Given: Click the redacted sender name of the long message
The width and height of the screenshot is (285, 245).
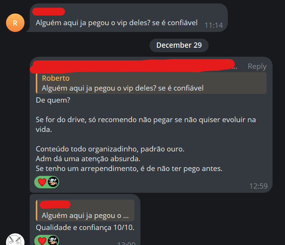Looking at the screenshot, I should (133, 66).
